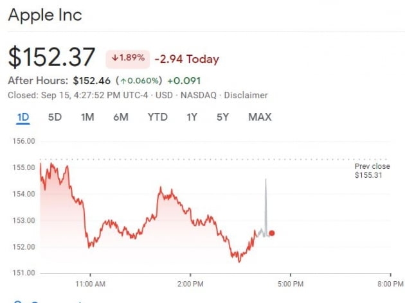The width and height of the screenshot is (405, 303).
Task: Click the down arrow in the 1.89% badge
Action: [x=116, y=59]
